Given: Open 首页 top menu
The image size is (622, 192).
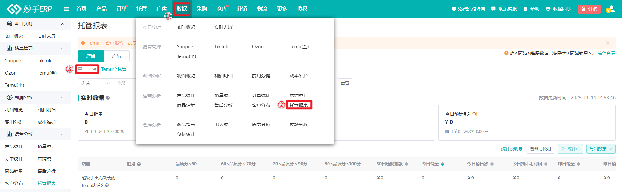Looking at the screenshot, I should tap(81, 9).
